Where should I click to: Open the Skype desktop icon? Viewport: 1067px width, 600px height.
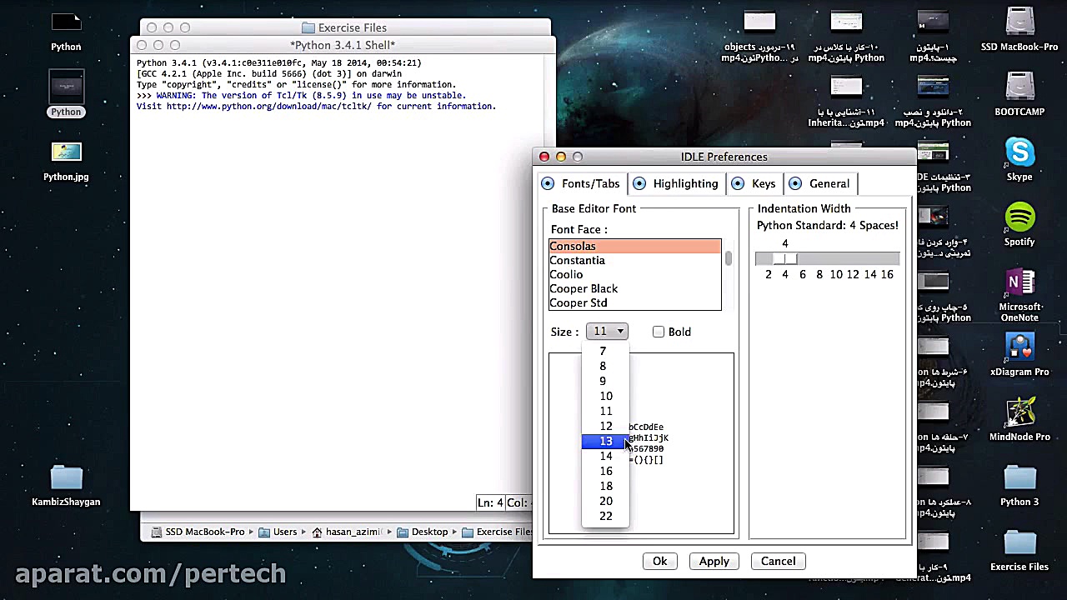click(1019, 154)
